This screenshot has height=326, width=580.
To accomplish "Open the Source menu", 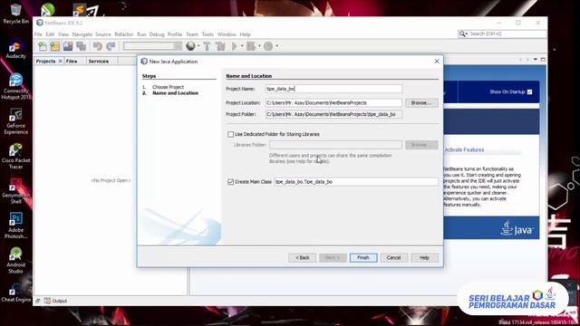I will (102, 34).
